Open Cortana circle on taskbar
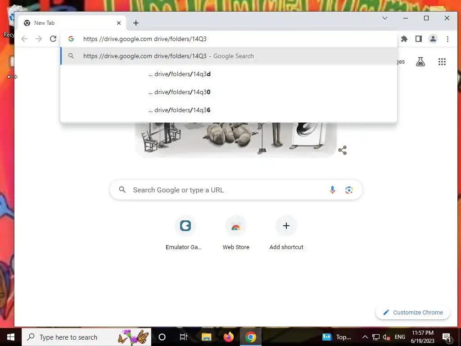Screen dimensions: 461x346 click(162, 337)
